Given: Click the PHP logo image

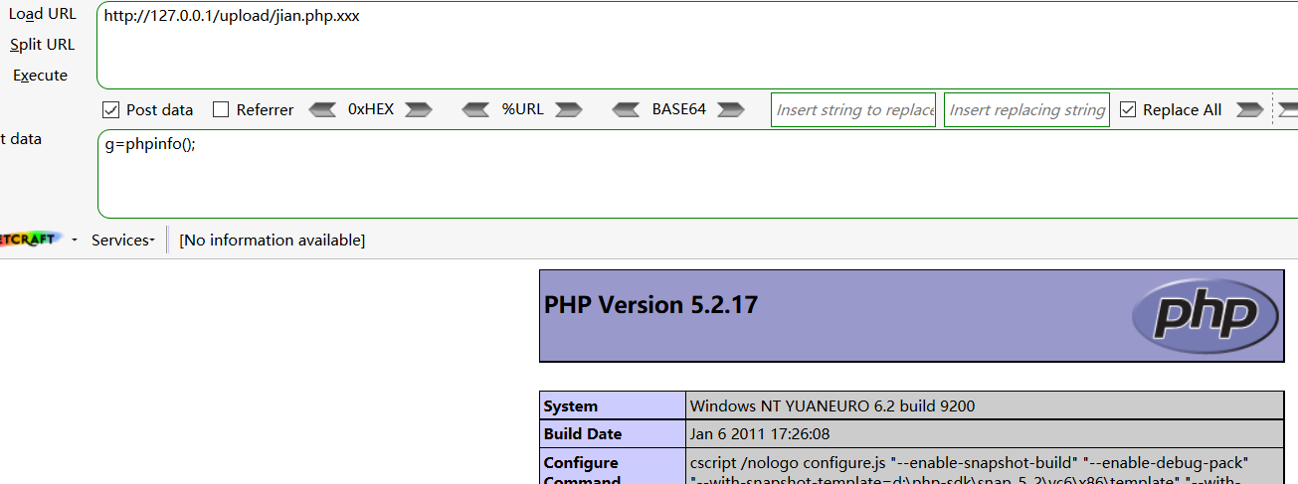Looking at the screenshot, I should (1205, 316).
